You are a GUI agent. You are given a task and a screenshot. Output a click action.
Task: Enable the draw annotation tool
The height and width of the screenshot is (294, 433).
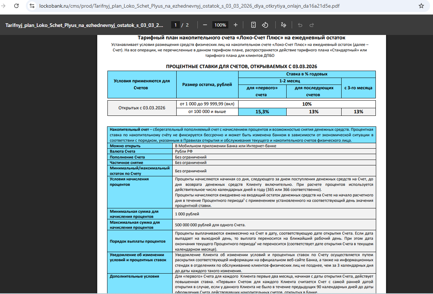[283, 25]
